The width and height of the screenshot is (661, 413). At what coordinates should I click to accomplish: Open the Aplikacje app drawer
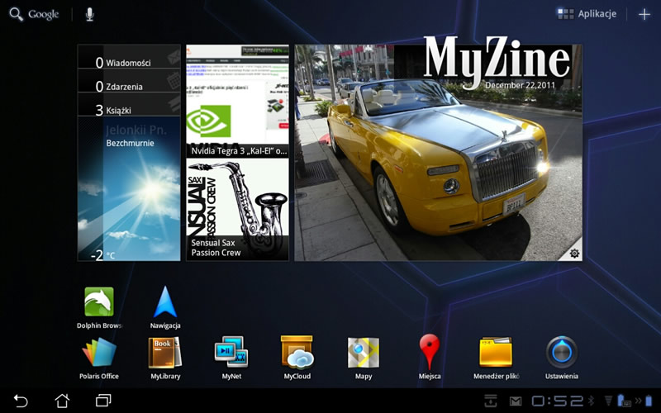(587, 14)
